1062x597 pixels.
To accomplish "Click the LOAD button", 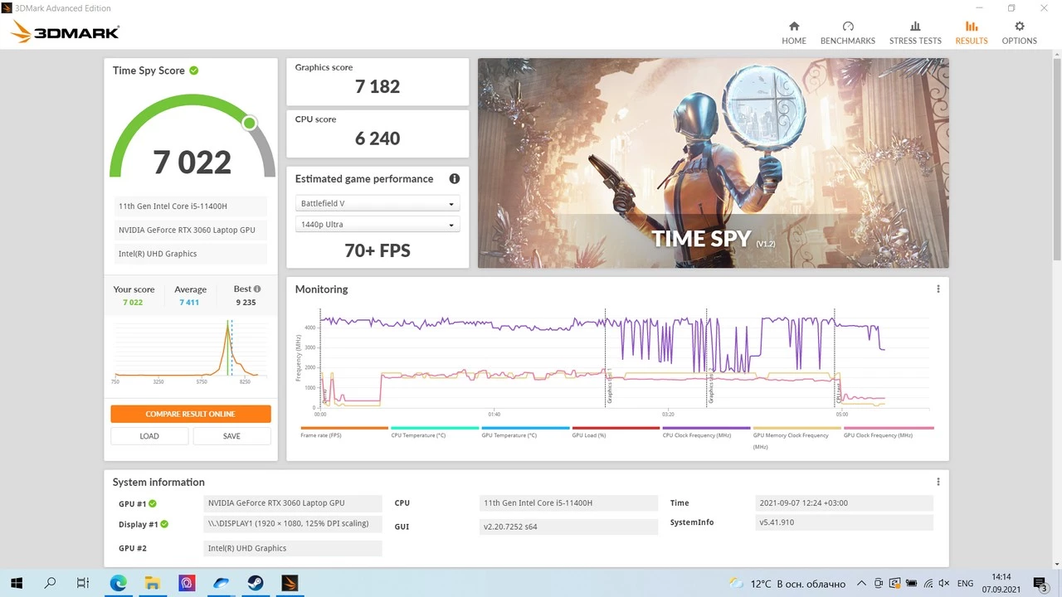I will [149, 435].
